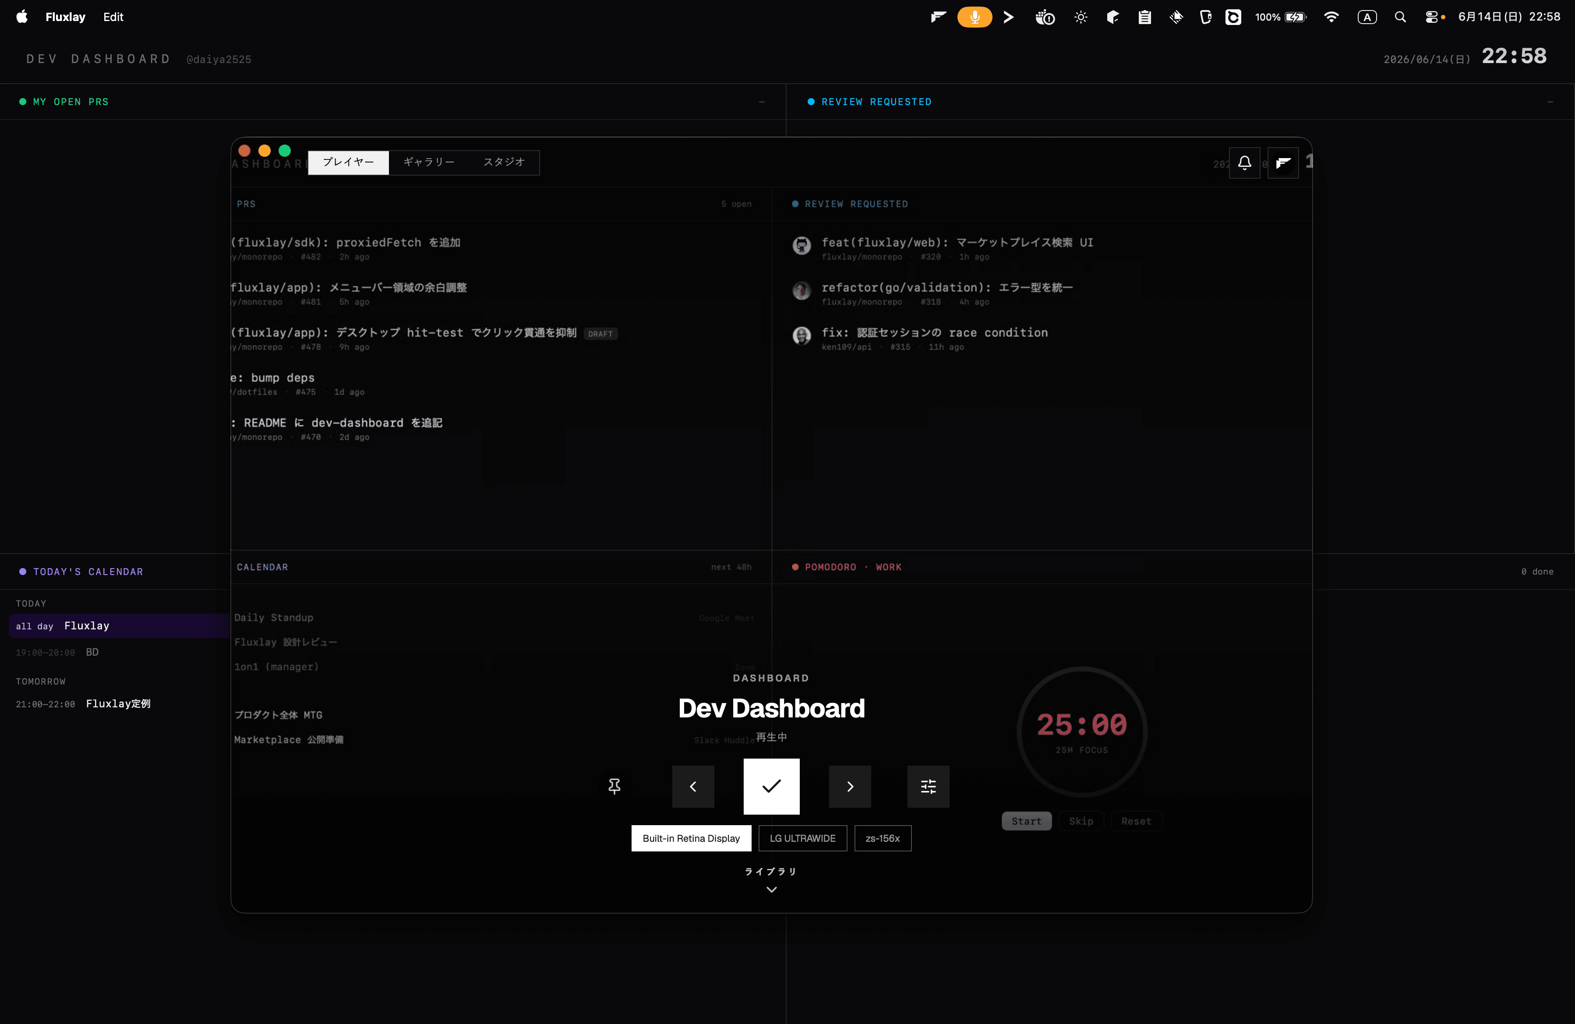
Task: Switch to the ギャラリー tab
Action: (429, 162)
